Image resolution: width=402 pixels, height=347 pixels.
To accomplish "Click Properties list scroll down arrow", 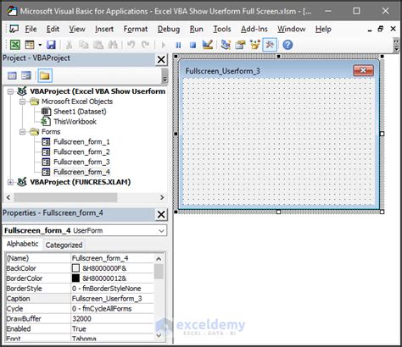I will tap(159, 335).
